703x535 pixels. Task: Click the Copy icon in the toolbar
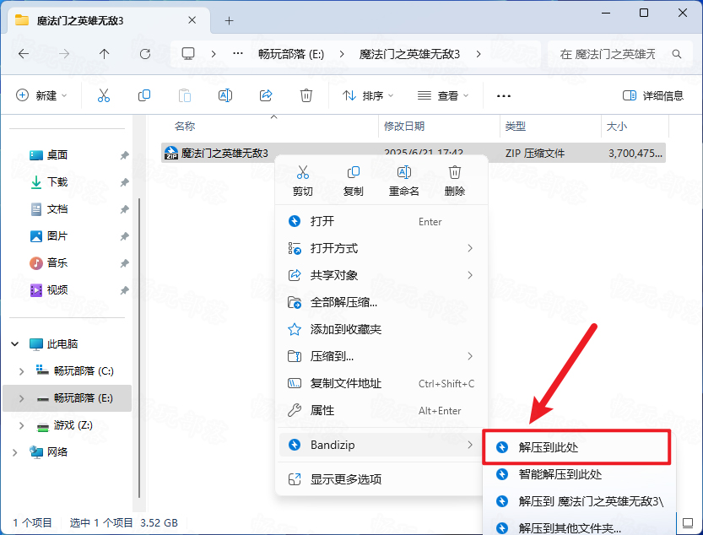click(x=144, y=95)
